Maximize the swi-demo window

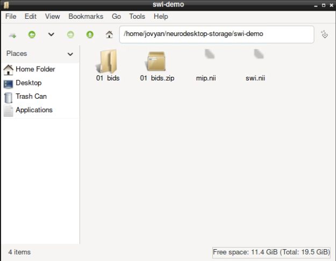click(x=324, y=5)
